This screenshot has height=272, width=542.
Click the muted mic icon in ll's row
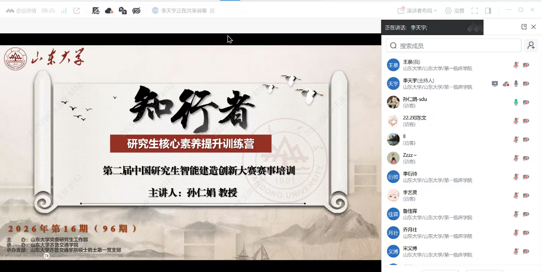(516, 139)
